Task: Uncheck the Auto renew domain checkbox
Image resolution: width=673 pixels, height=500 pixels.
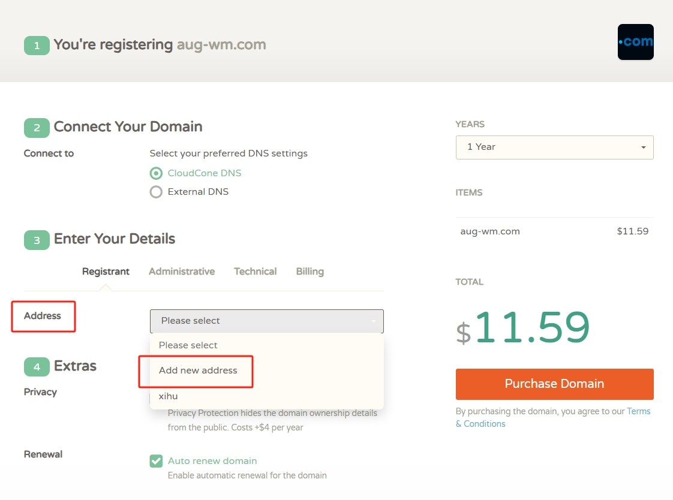Action: 156,461
